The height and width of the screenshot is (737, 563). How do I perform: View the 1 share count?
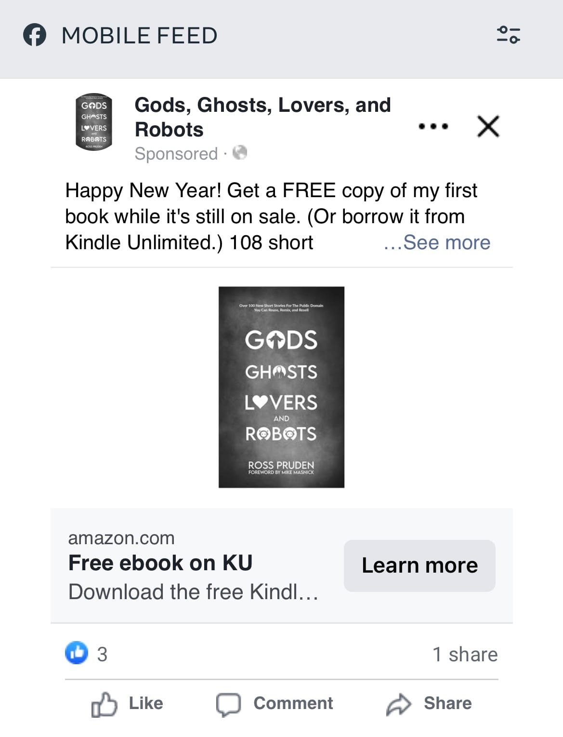point(465,654)
